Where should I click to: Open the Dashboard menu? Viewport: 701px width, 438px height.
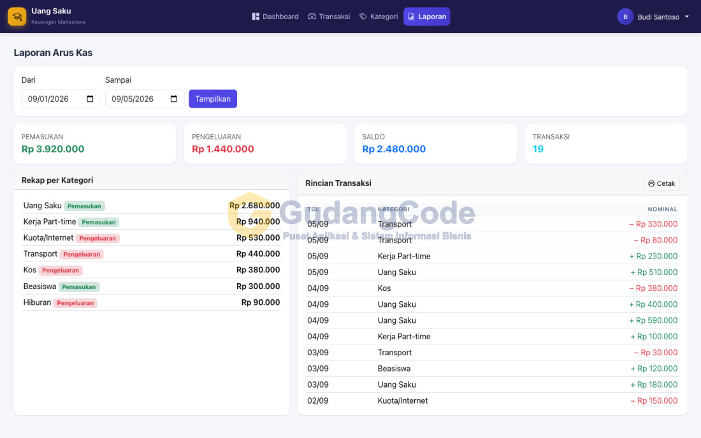pyautogui.click(x=275, y=17)
